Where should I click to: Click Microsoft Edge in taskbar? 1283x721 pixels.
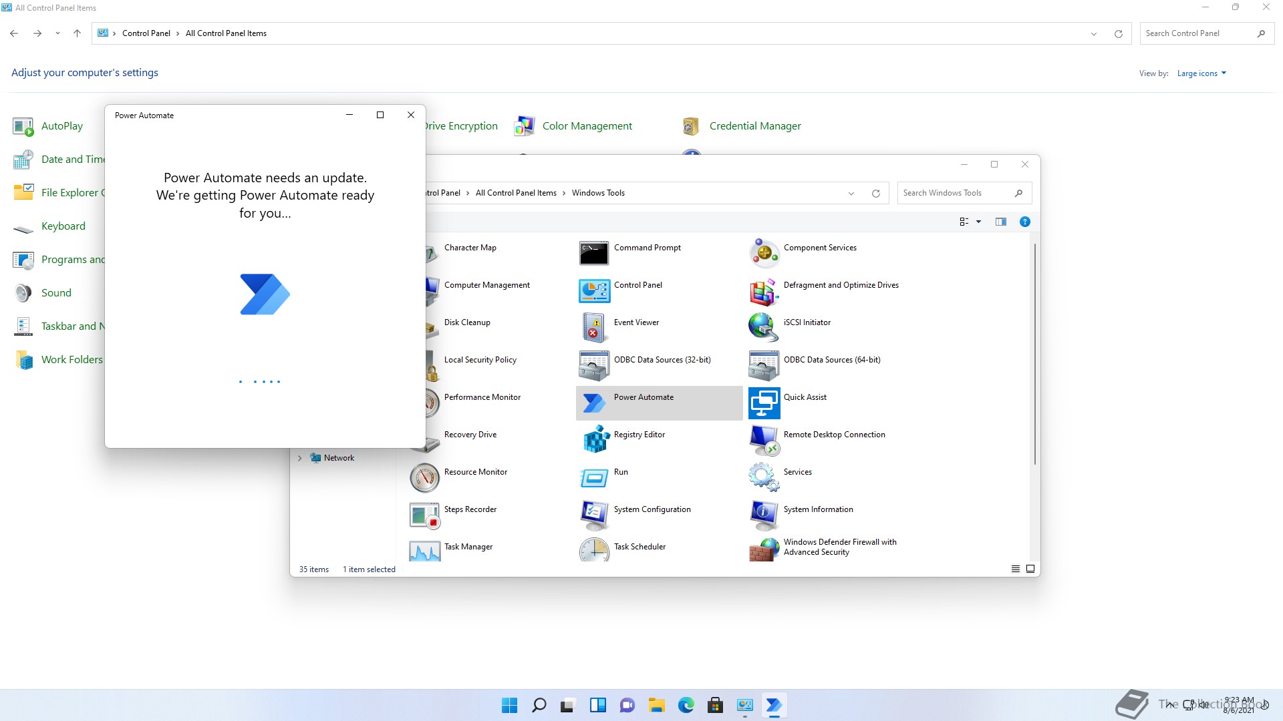pyautogui.click(x=686, y=705)
